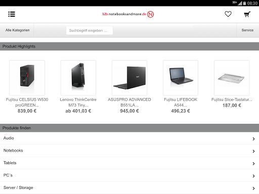Screen dimensions: 259x194
Task: Open the Alle Kategorien menu
Action: [17, 30]
